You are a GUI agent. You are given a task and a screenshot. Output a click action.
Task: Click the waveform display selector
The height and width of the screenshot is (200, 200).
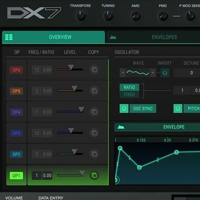click(138, 73)
